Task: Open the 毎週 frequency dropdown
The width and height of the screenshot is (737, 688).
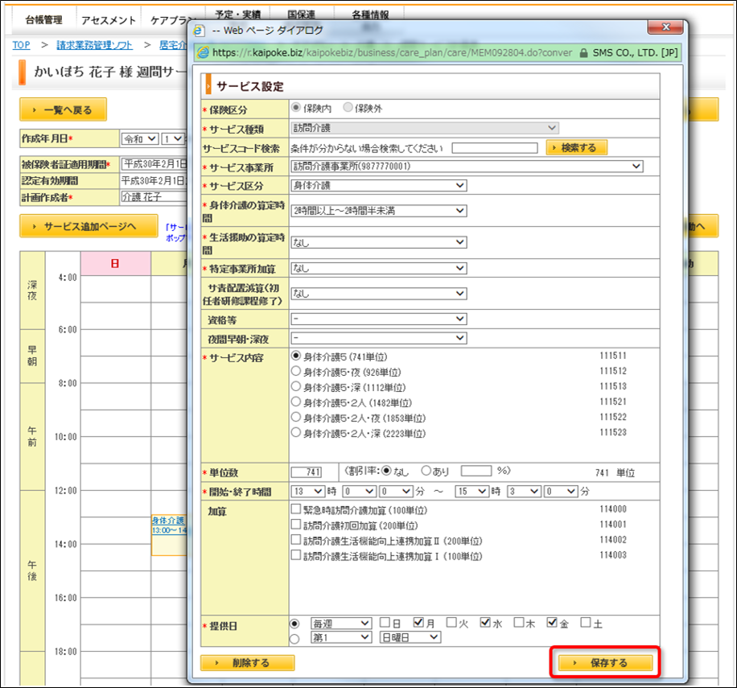Action: click(x=341, y=623)
